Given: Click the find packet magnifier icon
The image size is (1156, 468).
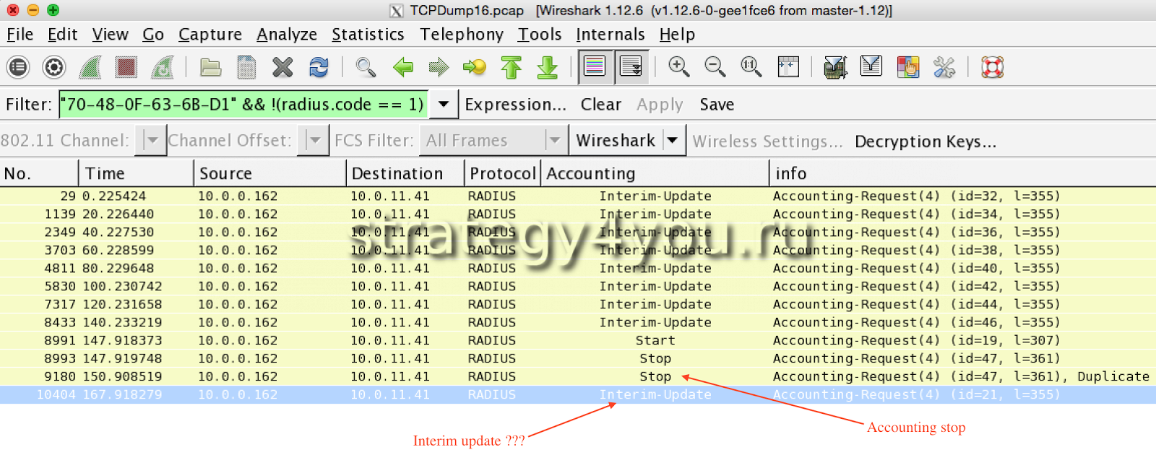Looking at the screenshot, I should 366,67.
